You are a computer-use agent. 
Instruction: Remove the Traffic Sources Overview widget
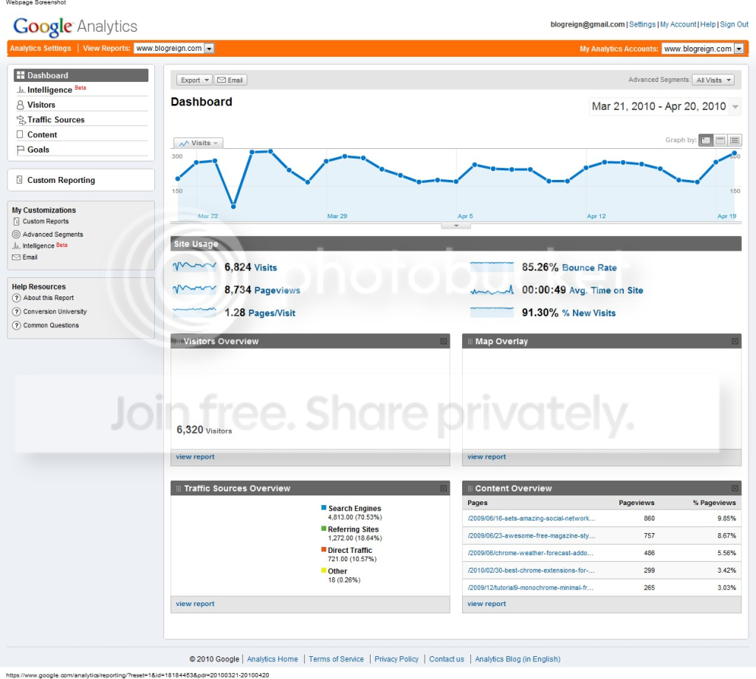pos(444,488)
